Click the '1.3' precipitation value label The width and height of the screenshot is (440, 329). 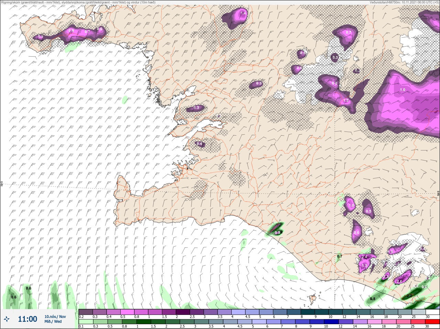365,265
